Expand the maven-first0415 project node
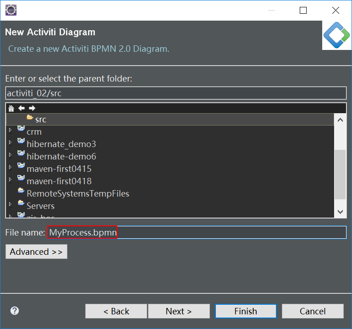This screenshot has width=352, height=329. pyautogui.click(x=10, y=167)
